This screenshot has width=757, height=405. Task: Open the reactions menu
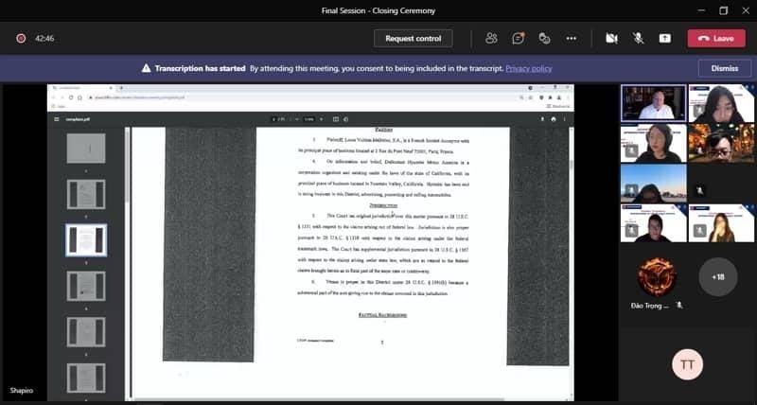[545, 38]
